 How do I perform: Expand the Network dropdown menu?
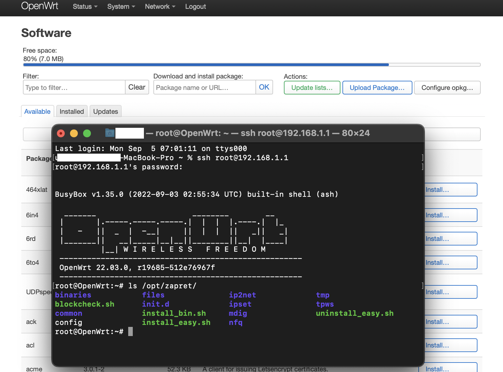click(x=160, y=7)
